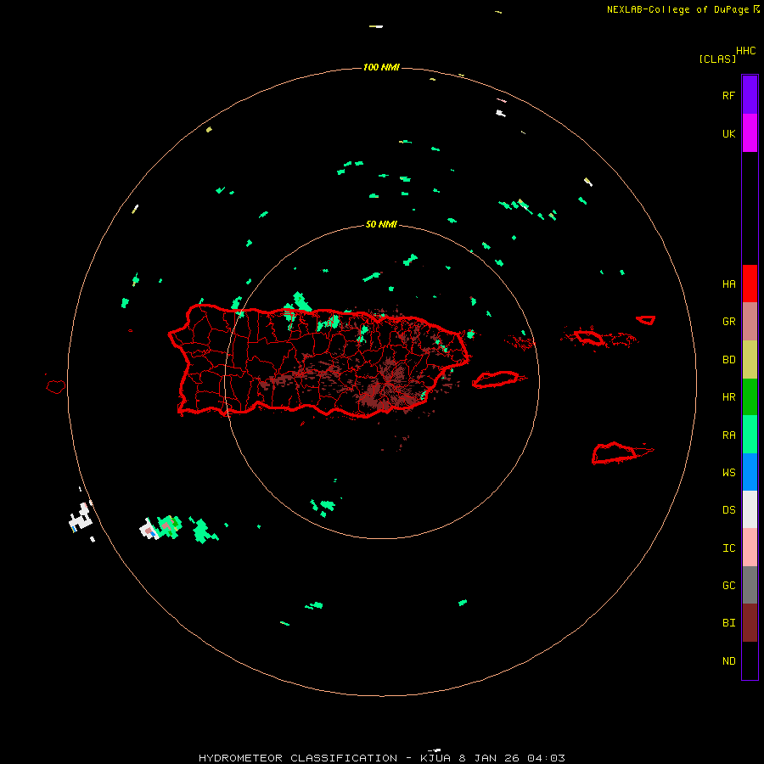Click the NEXLAB-College of DuPage credit text
The image size is (764, 764).
pos(680,9)
